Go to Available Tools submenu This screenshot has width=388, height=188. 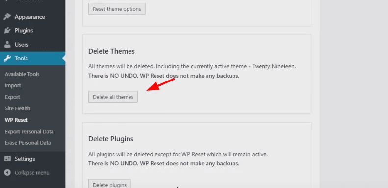pyautogui.click(x=22, y=74)
